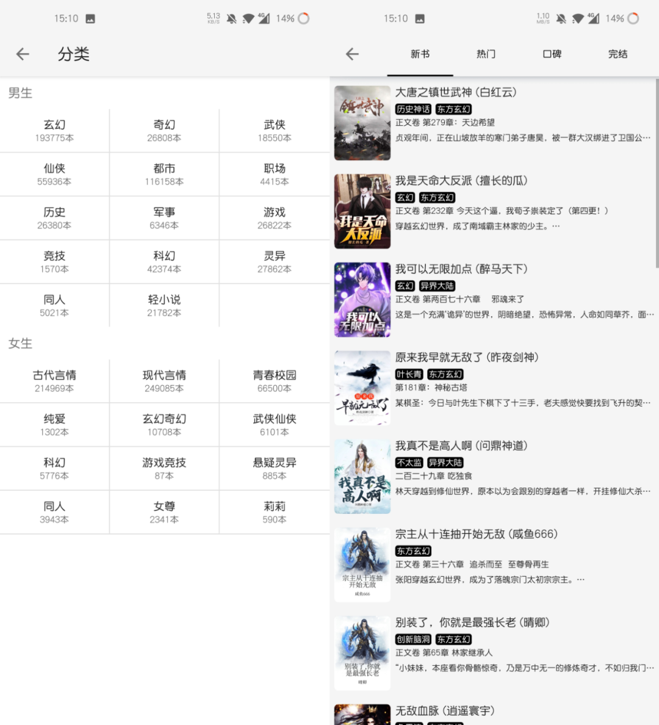Go back from the 新书 book list
Screen dimensions: 659x725
(x=353, y=54)
